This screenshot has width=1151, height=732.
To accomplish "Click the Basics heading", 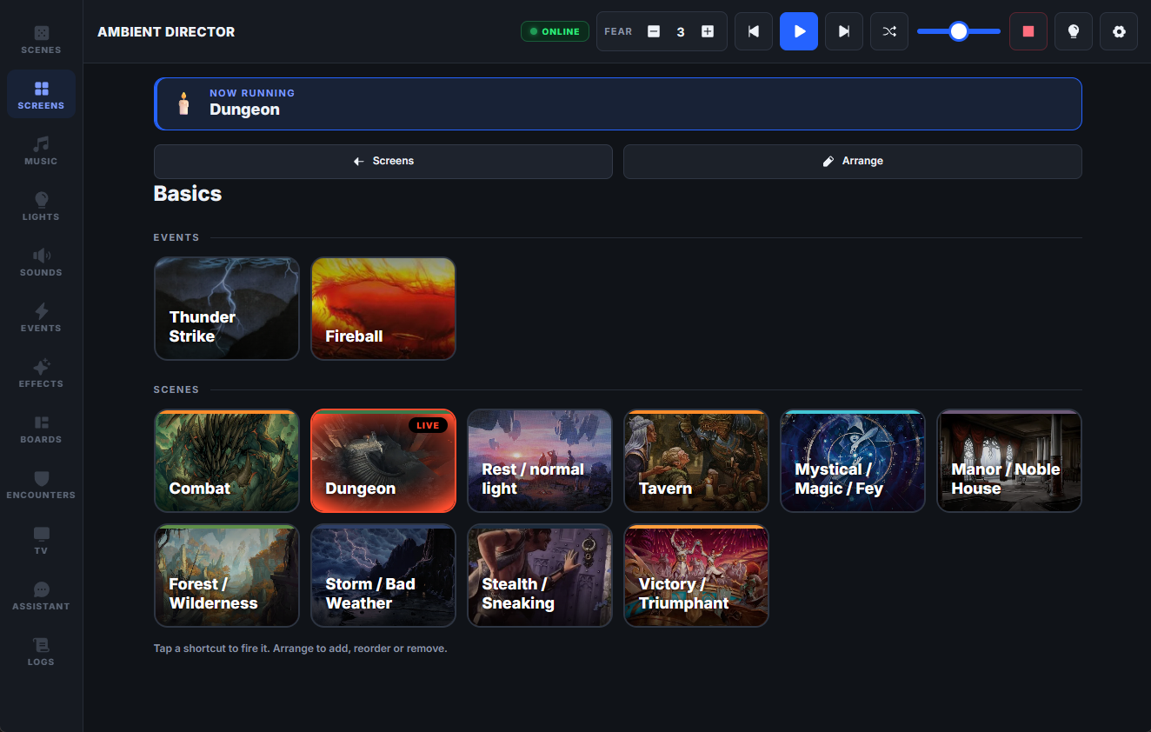I will (x=188, y=194).
